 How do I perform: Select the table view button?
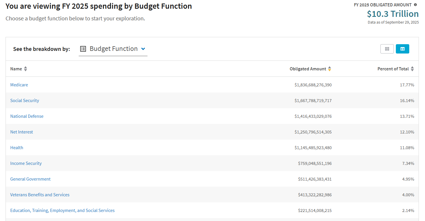click(x=402, y=49)
